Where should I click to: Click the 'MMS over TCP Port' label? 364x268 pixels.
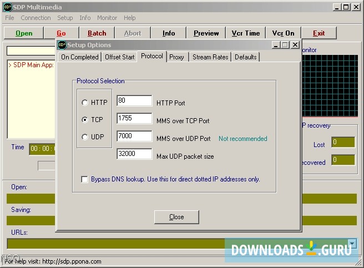[x=183, y=121]
